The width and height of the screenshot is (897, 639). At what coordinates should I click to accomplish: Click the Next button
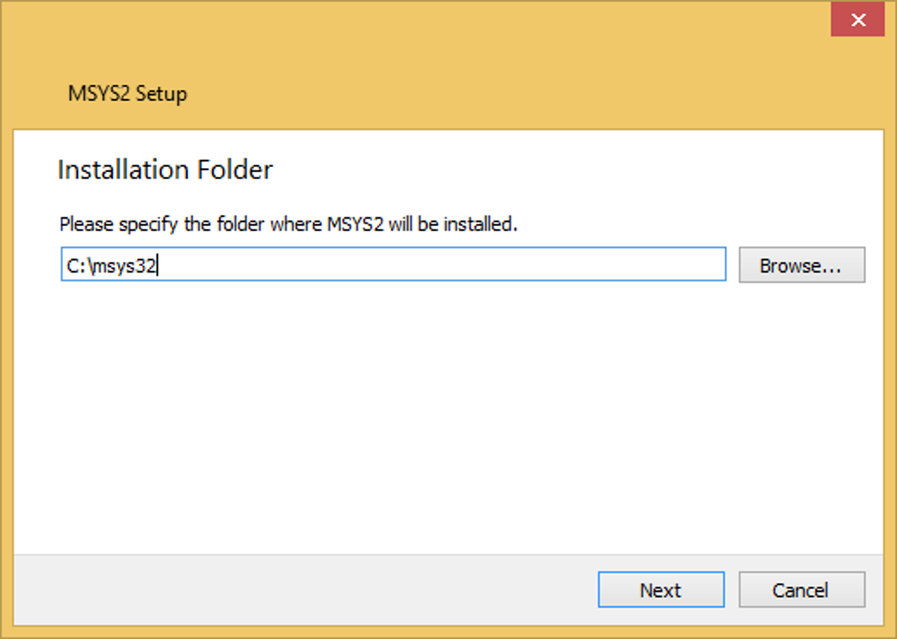[x=660, y=590]
